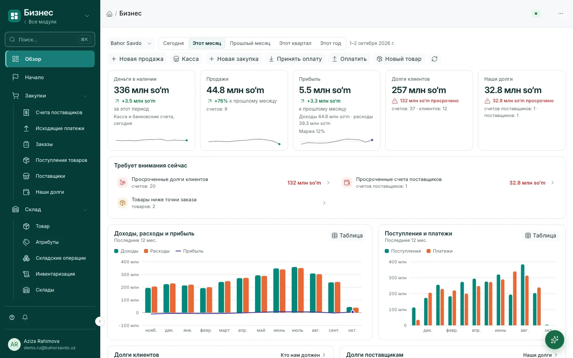Open Кто нам должен link

tap(303, 355)
